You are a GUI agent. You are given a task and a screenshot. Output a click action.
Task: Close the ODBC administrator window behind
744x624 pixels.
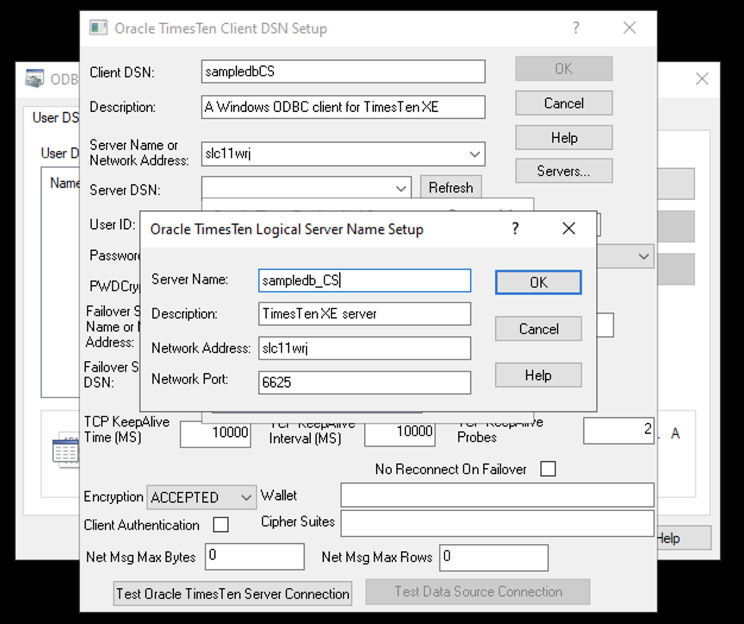tap(702, 78)
